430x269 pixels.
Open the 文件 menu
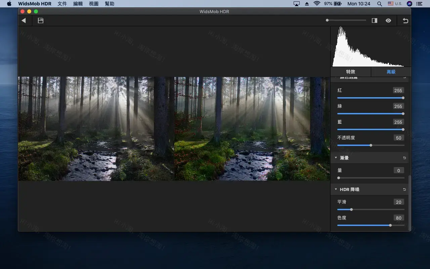coord(62,4)
